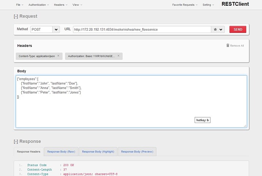
Task: Grab the Body textarea resize handle
Action: [245, 126]
